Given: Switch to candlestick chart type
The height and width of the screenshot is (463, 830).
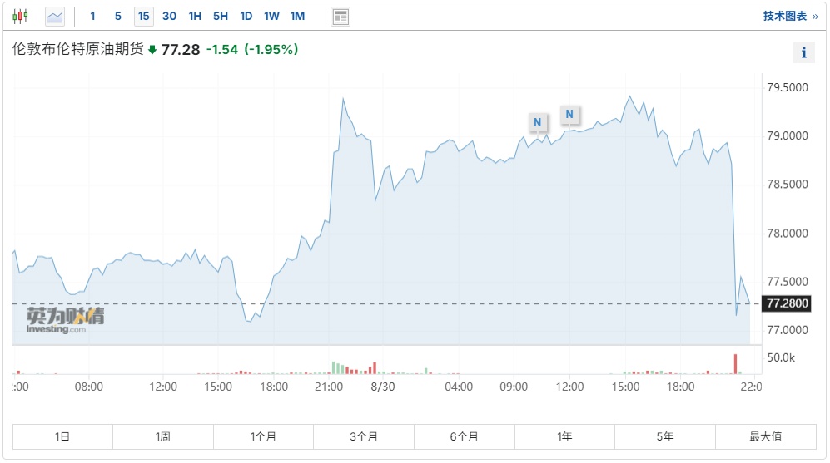Looking at the screenshot, I should (x=20, y=16).
